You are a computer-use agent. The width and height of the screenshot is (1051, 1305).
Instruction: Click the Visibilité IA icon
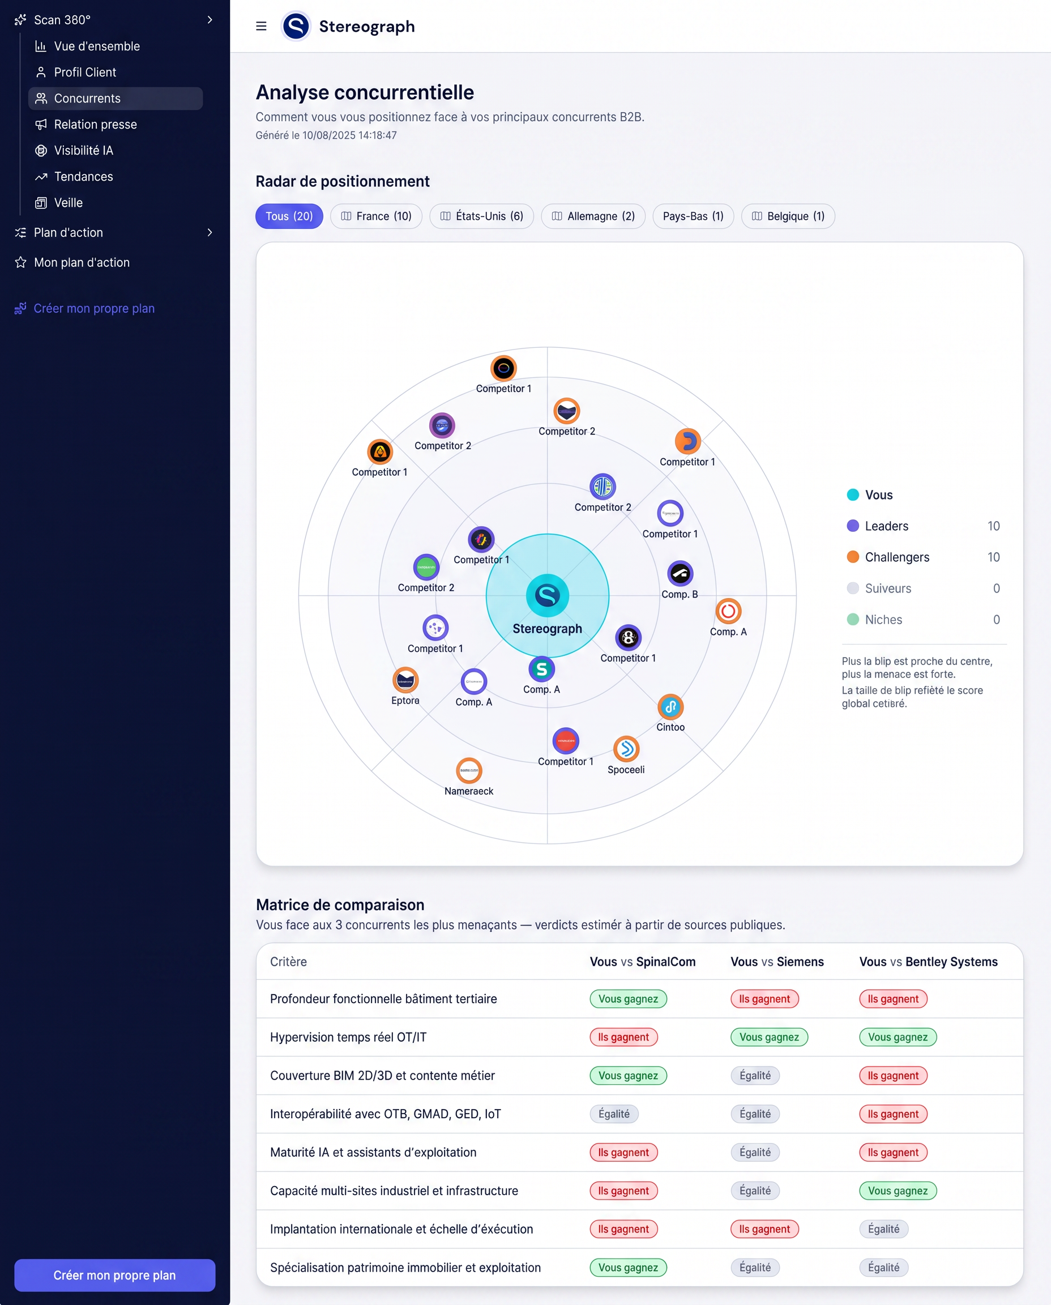click(41, 150)
